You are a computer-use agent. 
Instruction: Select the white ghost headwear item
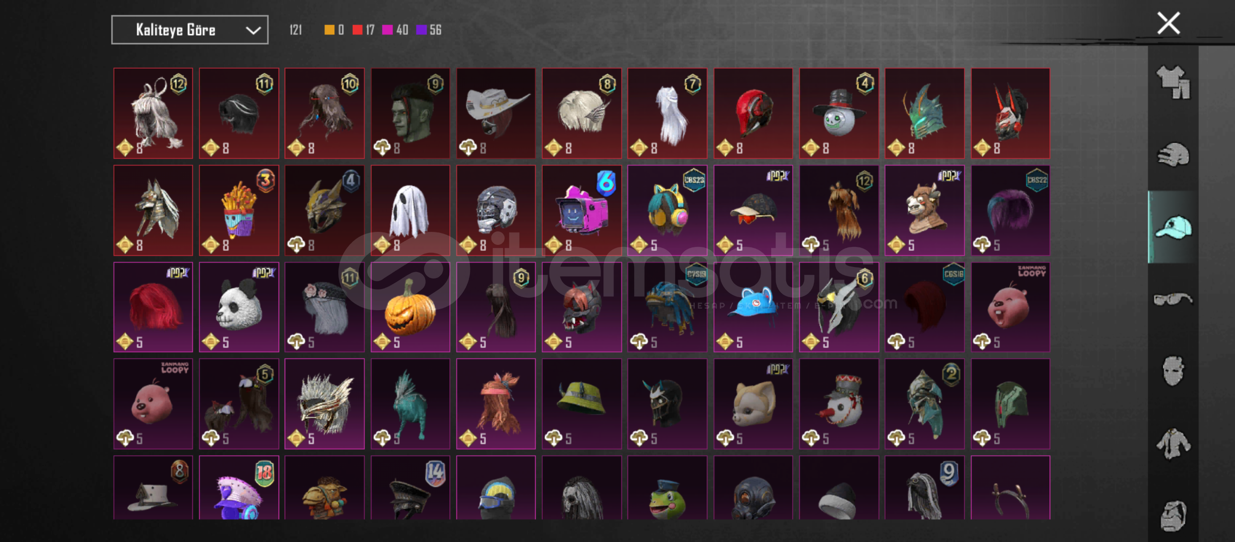tap(410, 210)
